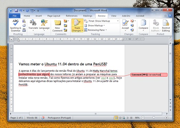Switch to the Add-Ins tab

[126, 16]
